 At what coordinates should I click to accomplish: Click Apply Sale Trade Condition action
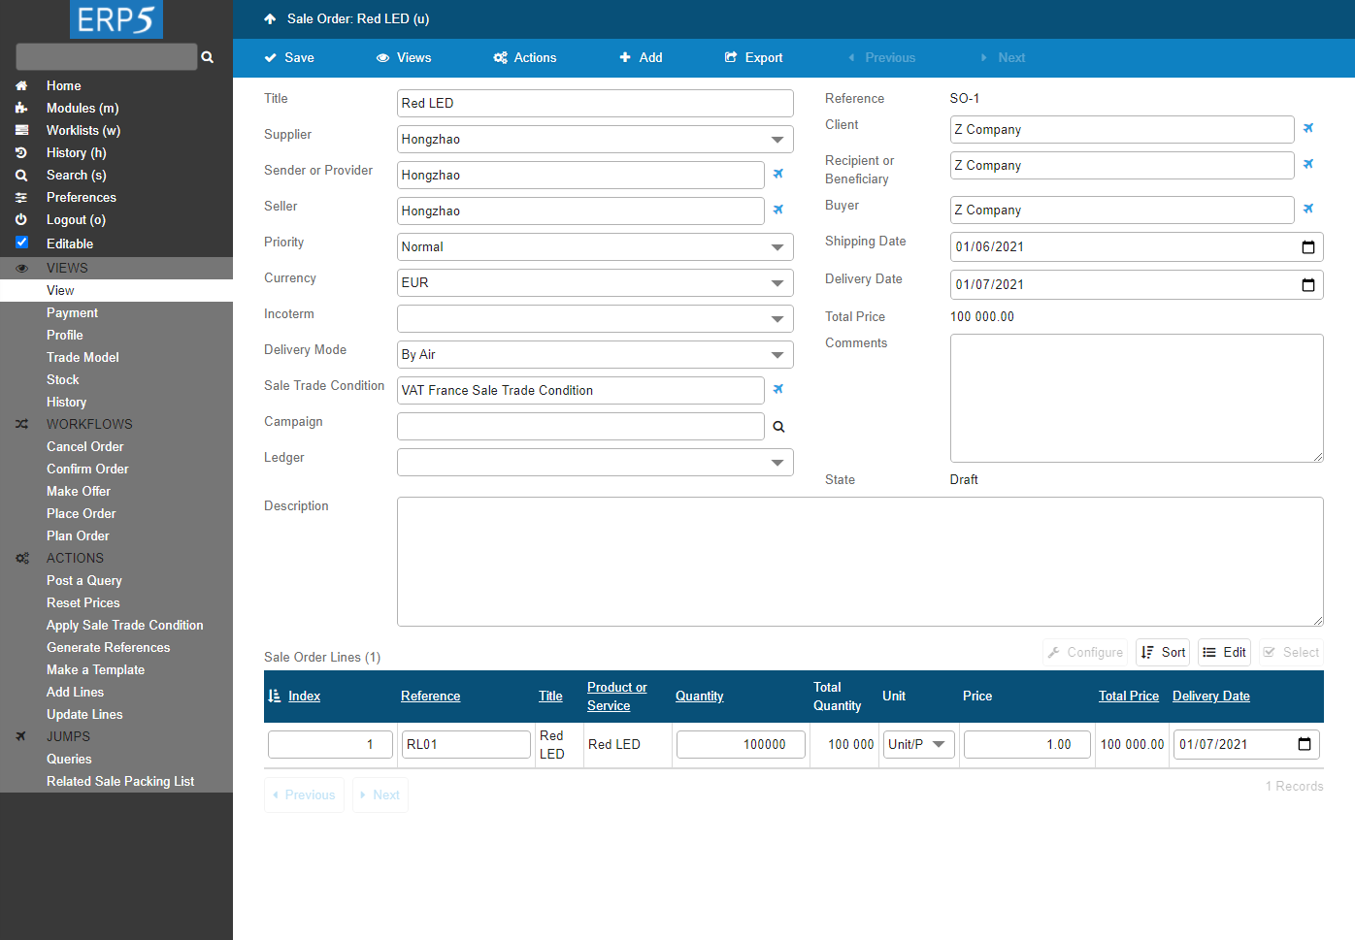pyautogui.click(x=125, y=625)
